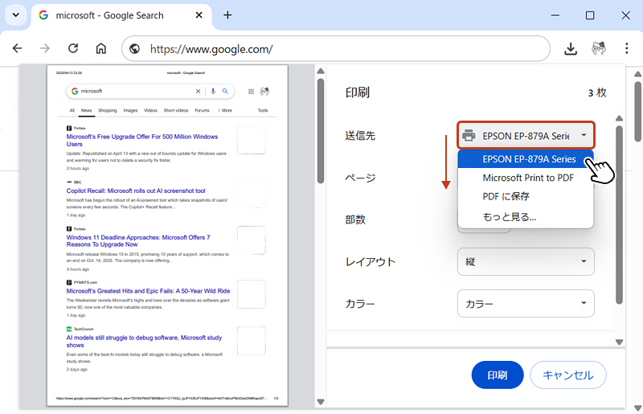Screen dimensions: 643x414
Task: Click the blue 印刷 print button
Action: [x=498, y=375]
